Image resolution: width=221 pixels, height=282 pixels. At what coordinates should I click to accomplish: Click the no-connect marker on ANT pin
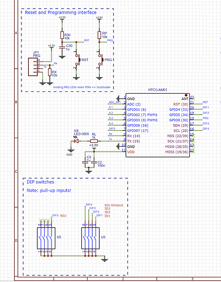[193, 98]
